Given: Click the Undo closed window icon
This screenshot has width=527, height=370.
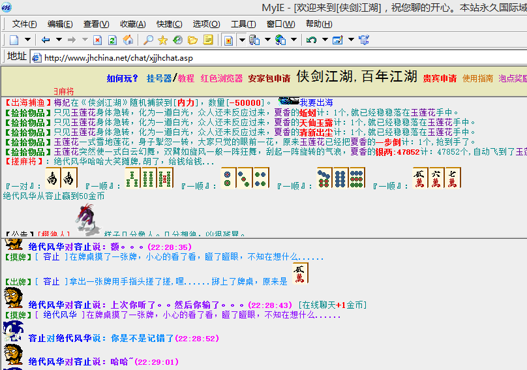Looking at the screenshot, I should tap(311, 40).
